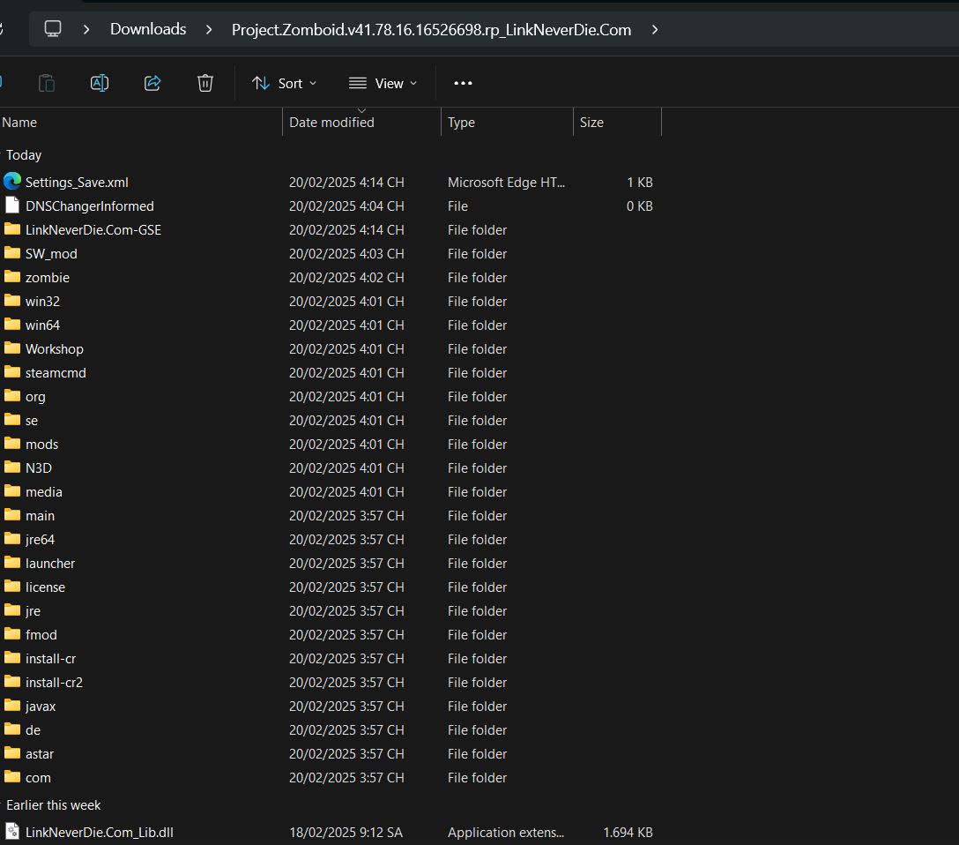
Task: Select the zombie folder row
Action: pyautogui.click(x=47, y=277)
